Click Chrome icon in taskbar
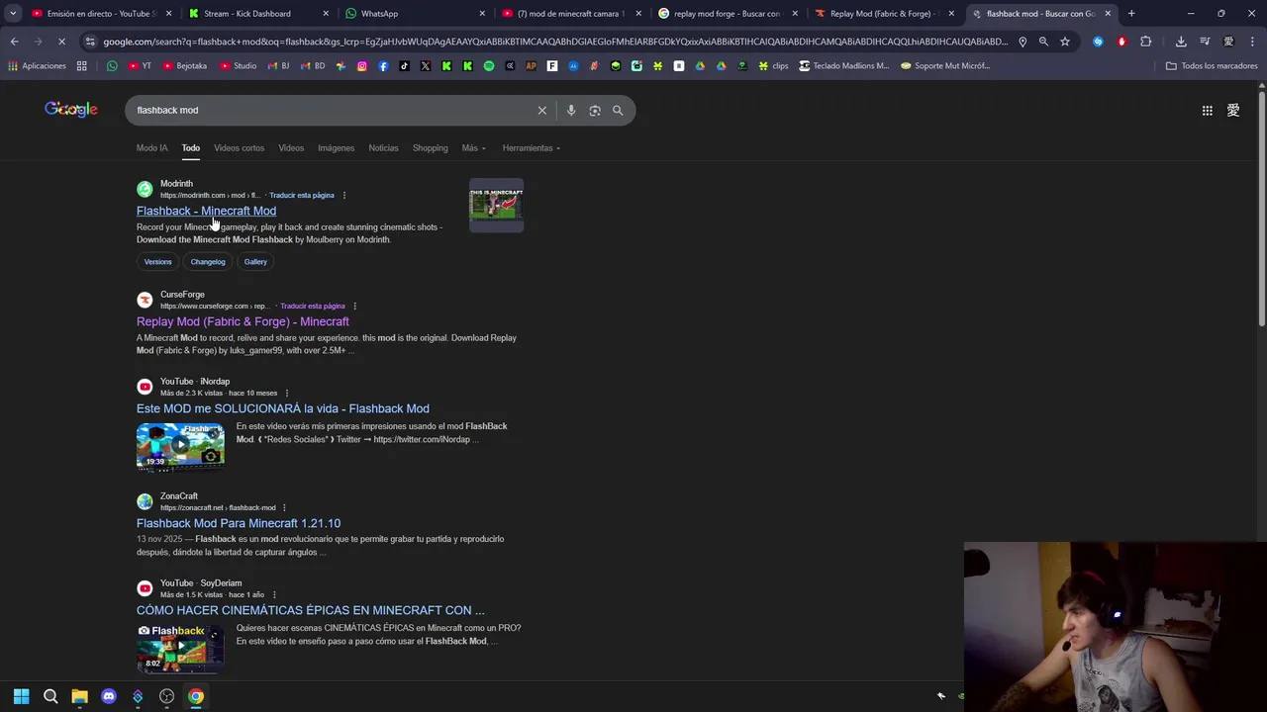This screenshot has width=1267, height=712. point(196,696)
